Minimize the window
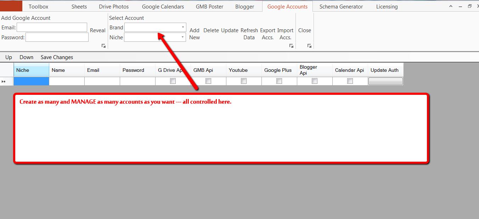Image resolution: width=479 pixels, height=219 pixels. pos(460,6)
